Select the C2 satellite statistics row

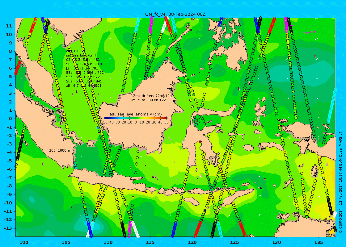(x=83, y=60)
